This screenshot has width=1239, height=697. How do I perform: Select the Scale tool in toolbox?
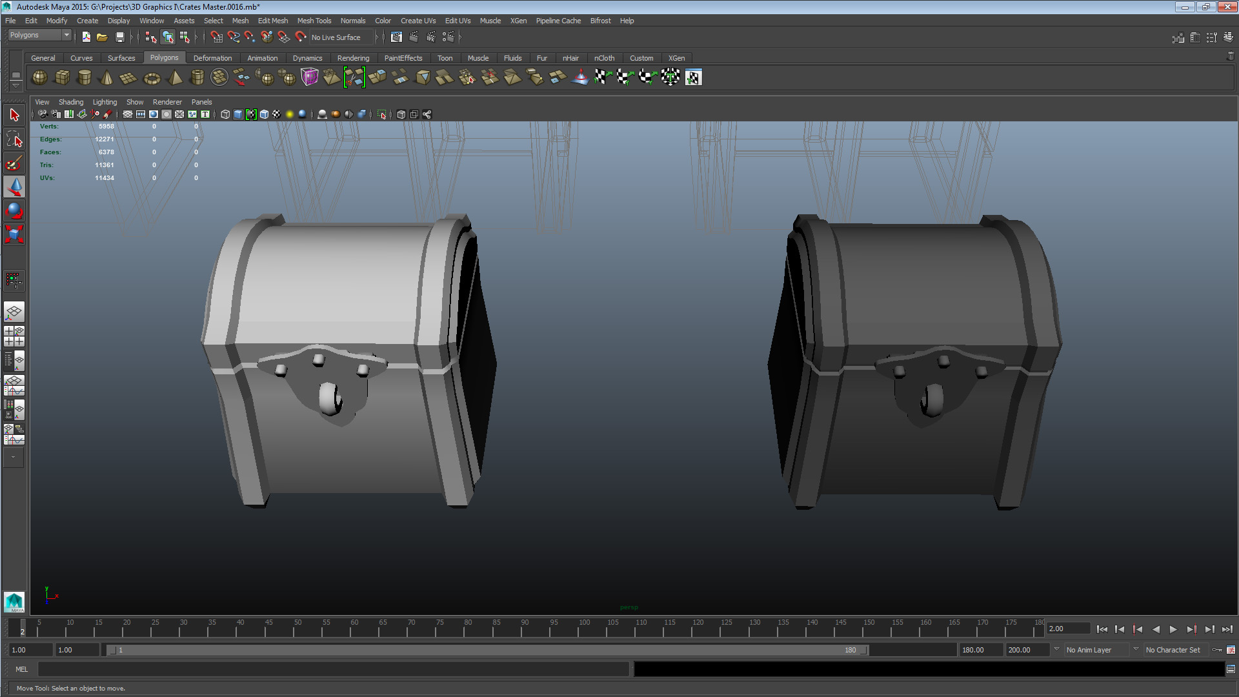pos(14,234)
